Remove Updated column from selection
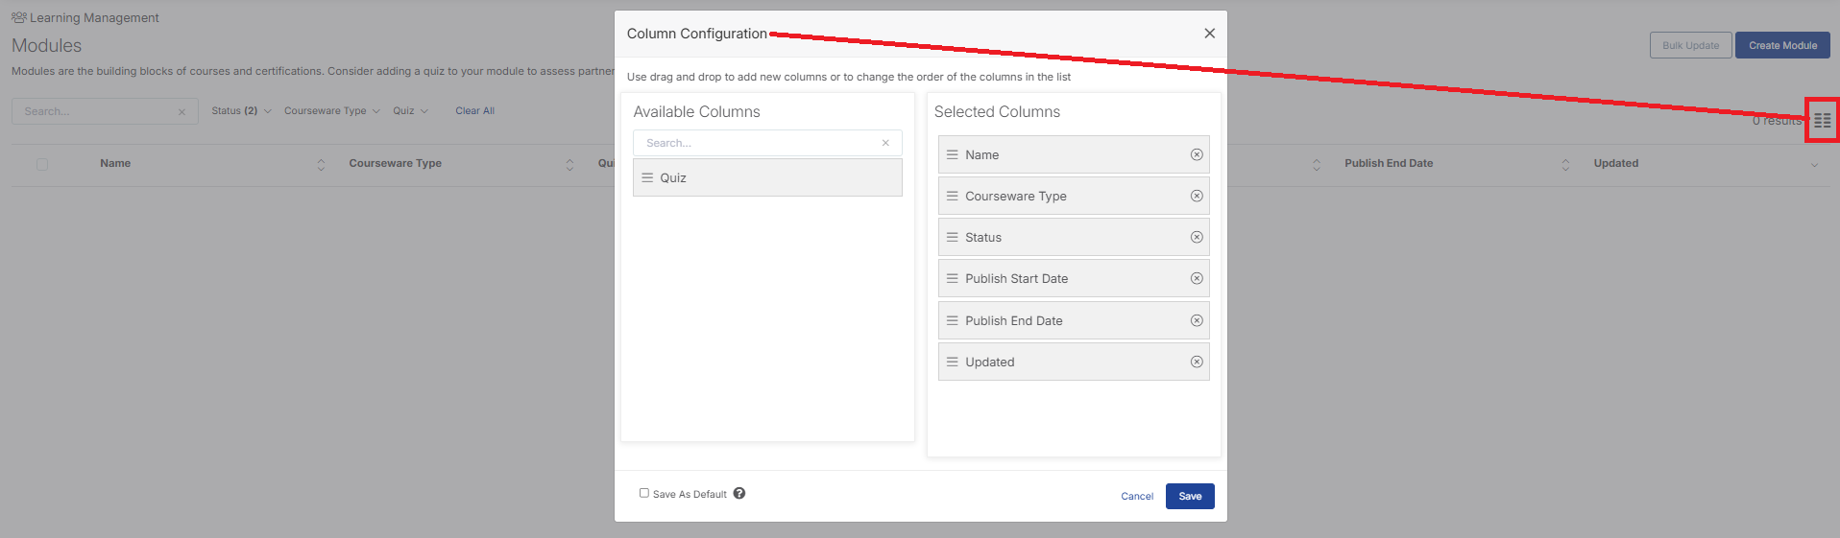 pyautogui.click(x=1197, y=362)
